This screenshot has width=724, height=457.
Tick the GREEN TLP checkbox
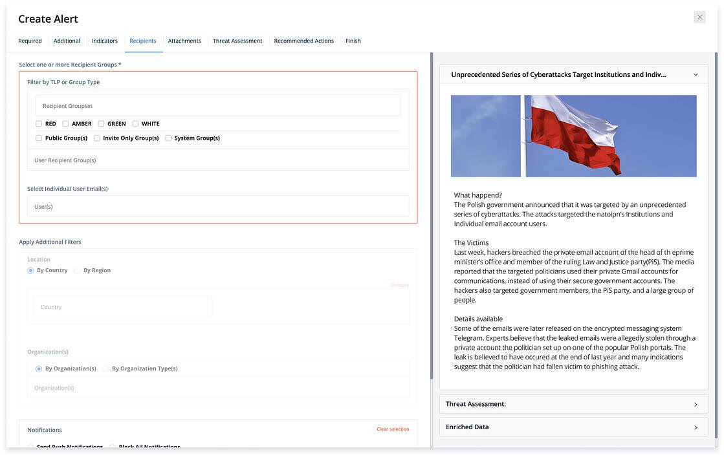(x=102, y=124)
